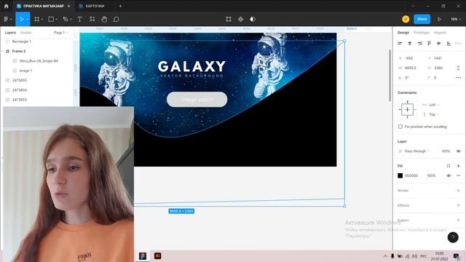The width and height of the screenshot is (466, 262).
Task: Click the fill opacity 100% field
Action: [432, 175]
